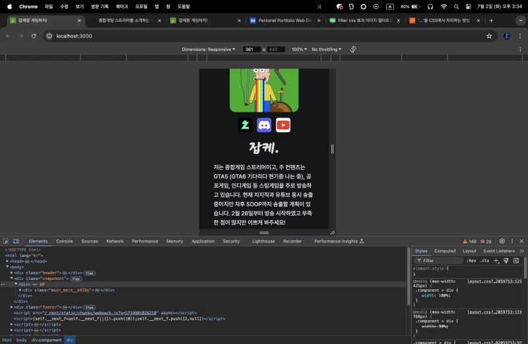Reload the page
Viewport: 528px width, 344px height.
pos(34,36)
